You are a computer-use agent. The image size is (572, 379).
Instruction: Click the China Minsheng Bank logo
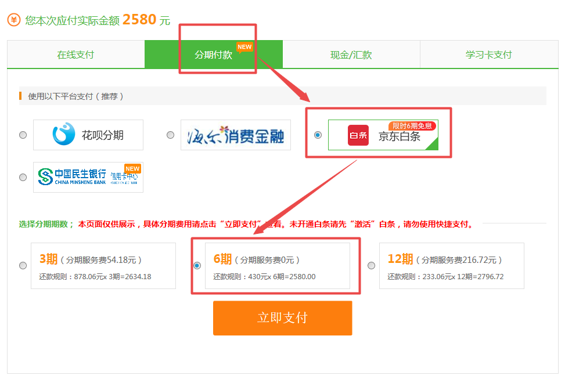[x=72, y=176]
